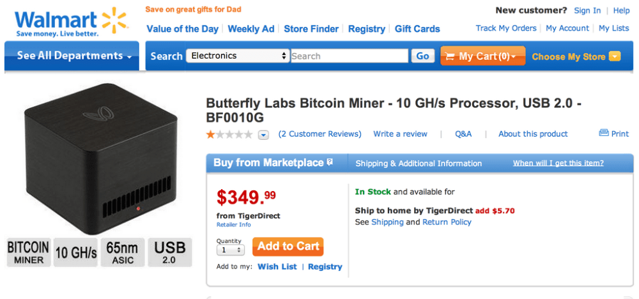Click the 10 GH/s feature badge
639x299 pixels.
[75, 252]
